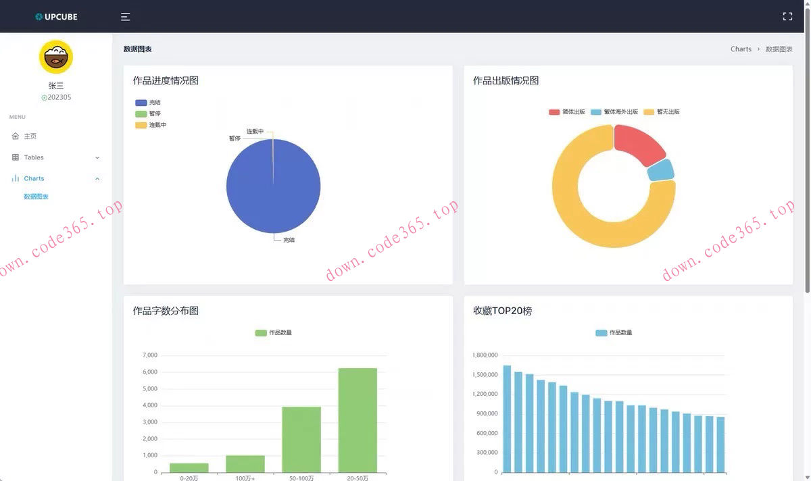This screenshot has width=811, height=481.
Task: Toggle the sidebar hamburger menu
Action: tap(125, 17)
